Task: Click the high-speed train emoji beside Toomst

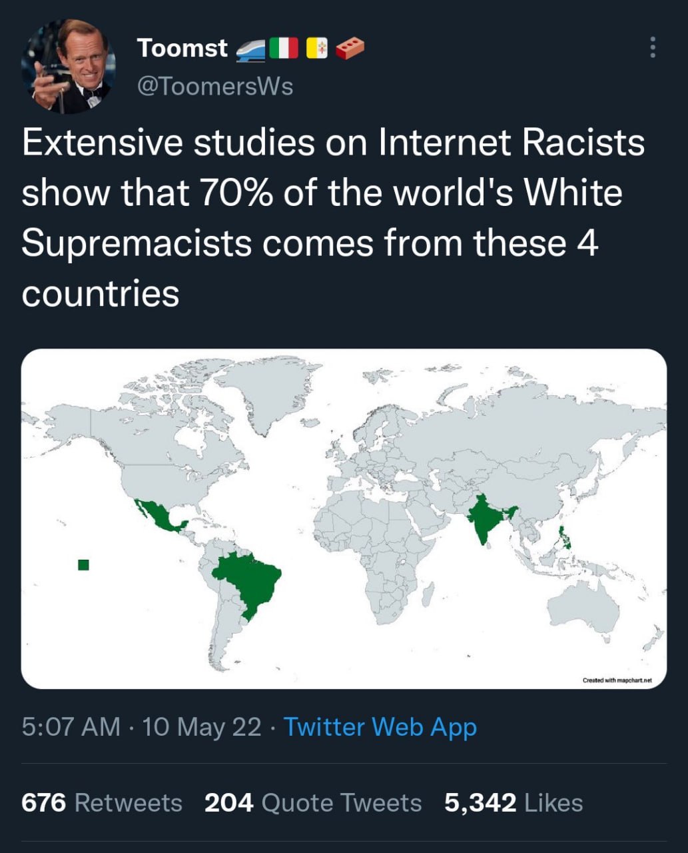Action: pyautogui.click(x=252, y=49)
